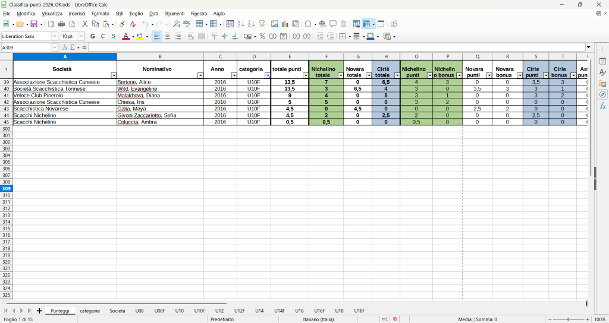Image resolution: width=609 pixels, height=323 pixels.
Task: Open the font size dropdown
Action: (x=82, y=36)
